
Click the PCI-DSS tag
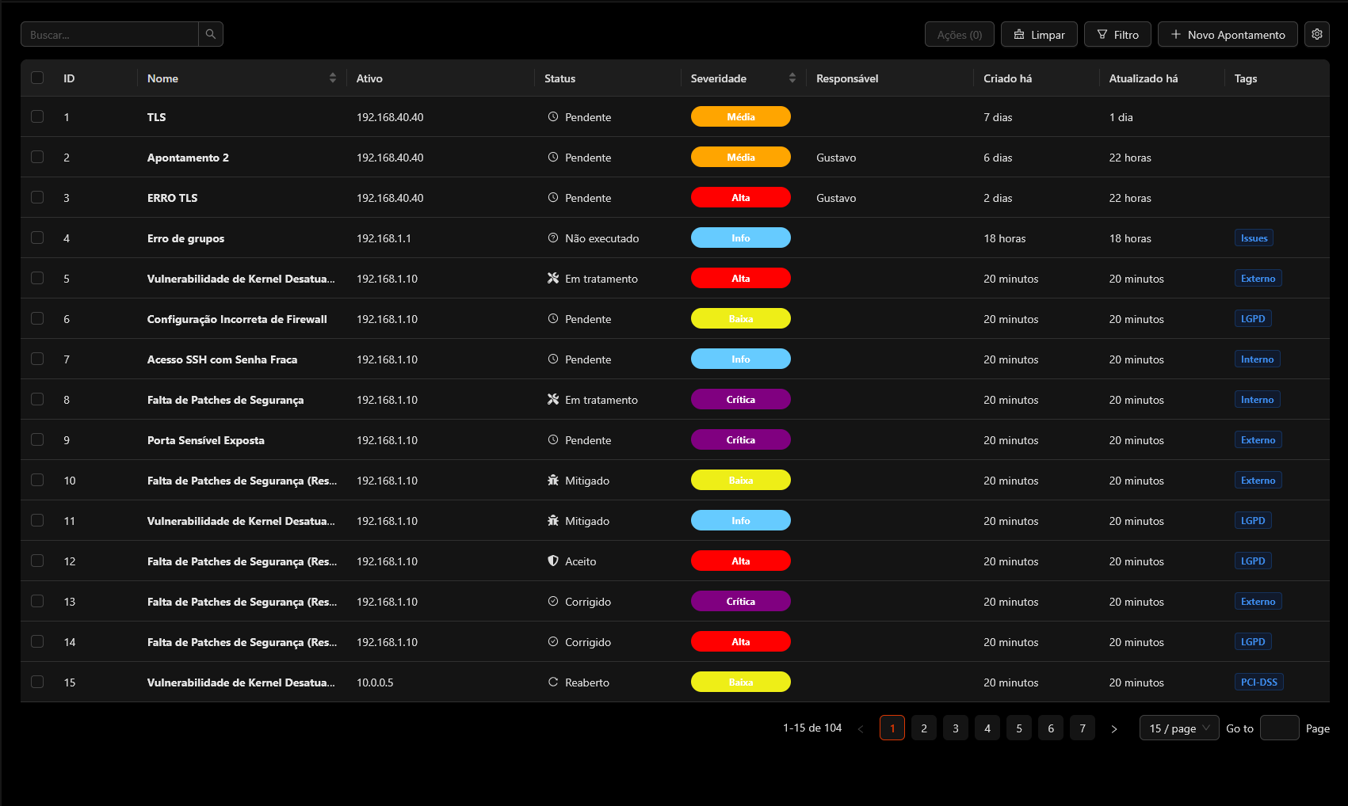[x=1258, y=682]
